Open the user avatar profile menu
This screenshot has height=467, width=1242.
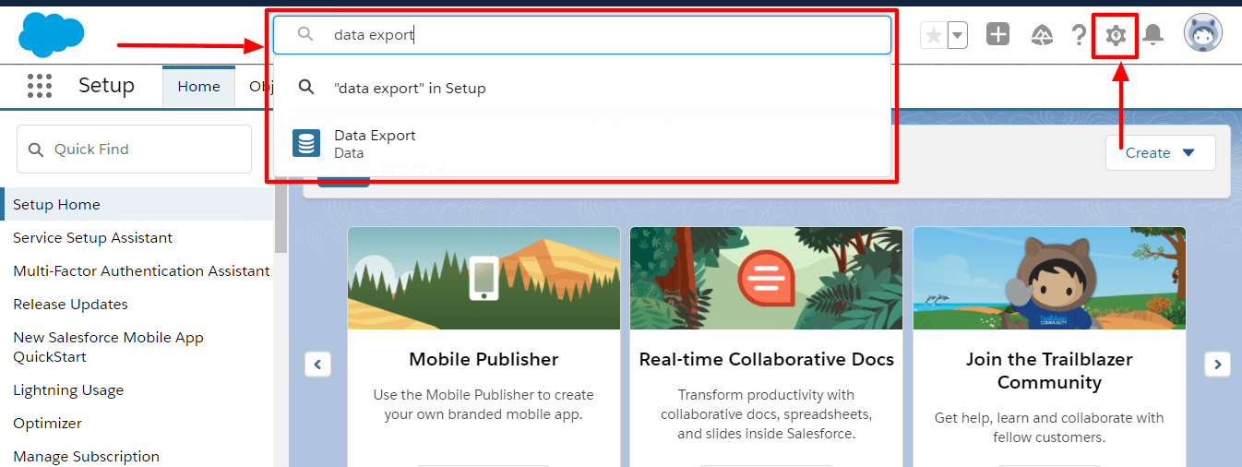pos(1203,34)
